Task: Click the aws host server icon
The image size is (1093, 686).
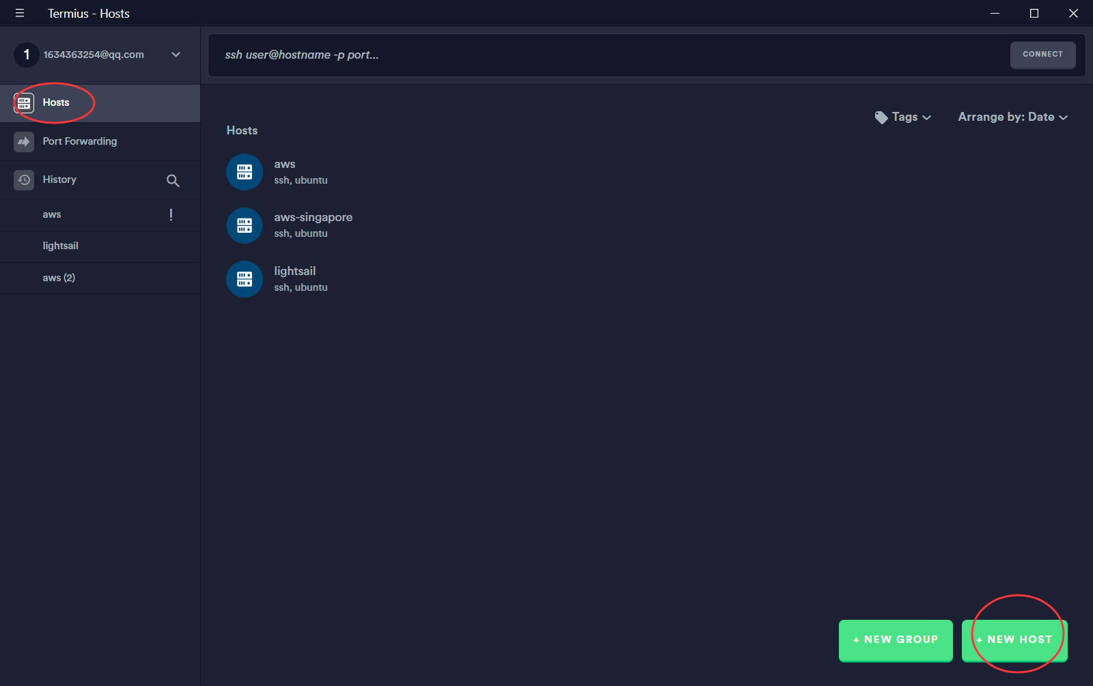Action: point(245,172)
